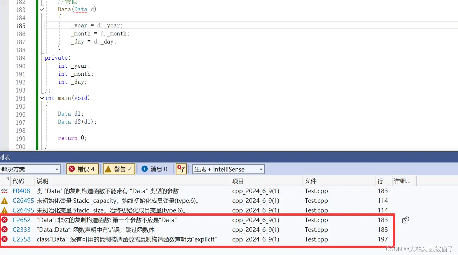The image size is (458, 255).
Task: Open the E0408 error code link
Action: (21, 191)
